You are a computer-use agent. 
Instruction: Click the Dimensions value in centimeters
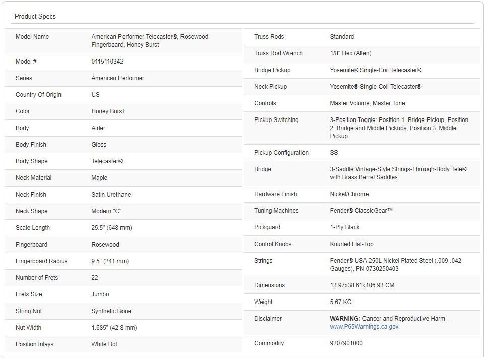[x=362, y=285]
